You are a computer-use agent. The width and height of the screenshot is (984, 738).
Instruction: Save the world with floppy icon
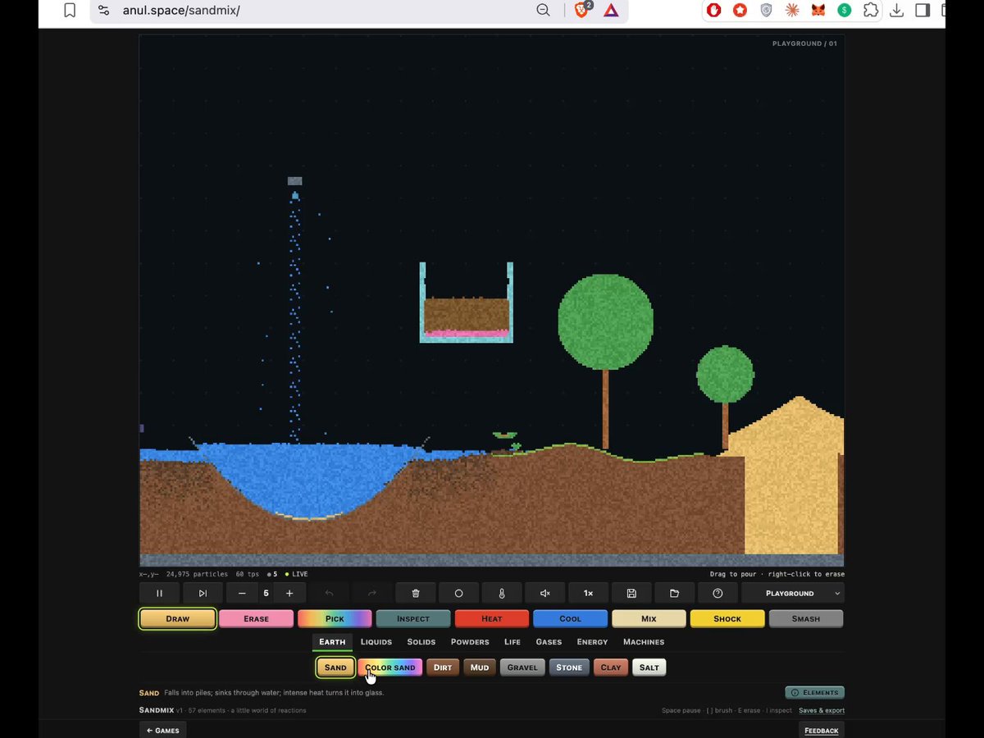(631, 593)
